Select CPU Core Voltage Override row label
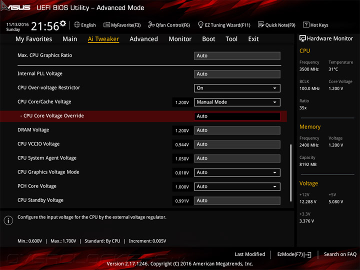Screen dimensions: 360x270 point(52,115)
